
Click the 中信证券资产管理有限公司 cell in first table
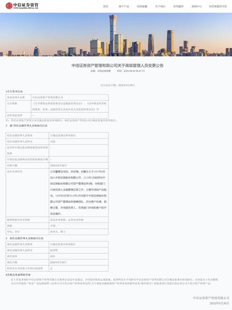point(70,97)
